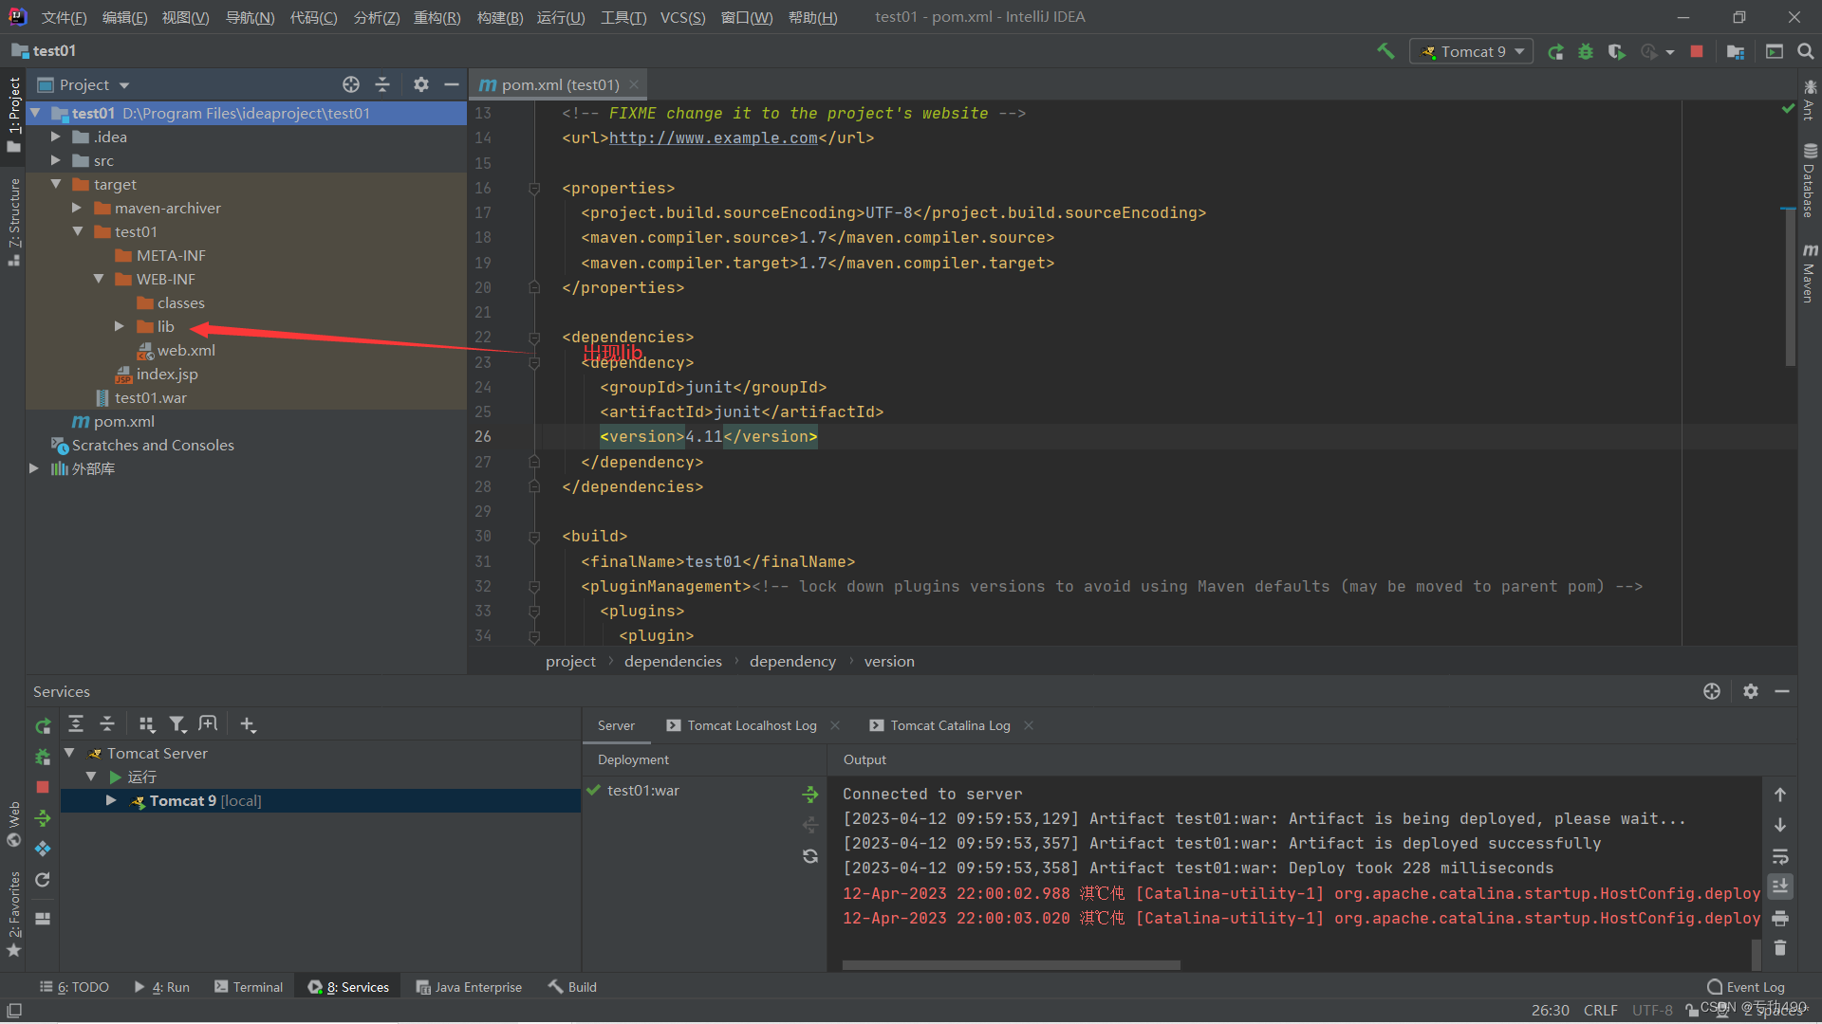Open Project panel settings gear

[421, 84]
